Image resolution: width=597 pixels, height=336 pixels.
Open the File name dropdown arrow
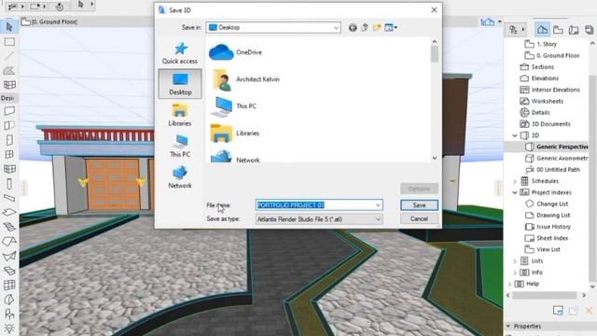[x=378, y=205]
